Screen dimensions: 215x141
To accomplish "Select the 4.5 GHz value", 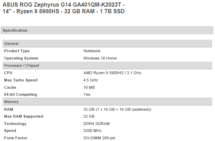I will click(91, 80).
